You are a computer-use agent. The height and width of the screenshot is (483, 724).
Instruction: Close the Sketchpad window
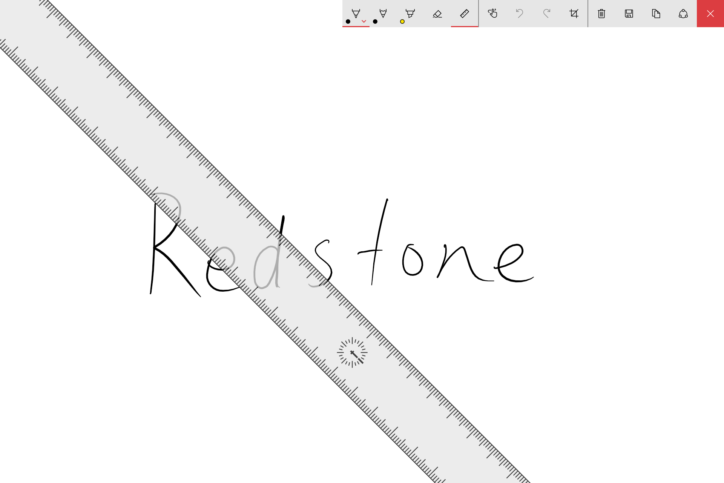(x=710, y=14)
